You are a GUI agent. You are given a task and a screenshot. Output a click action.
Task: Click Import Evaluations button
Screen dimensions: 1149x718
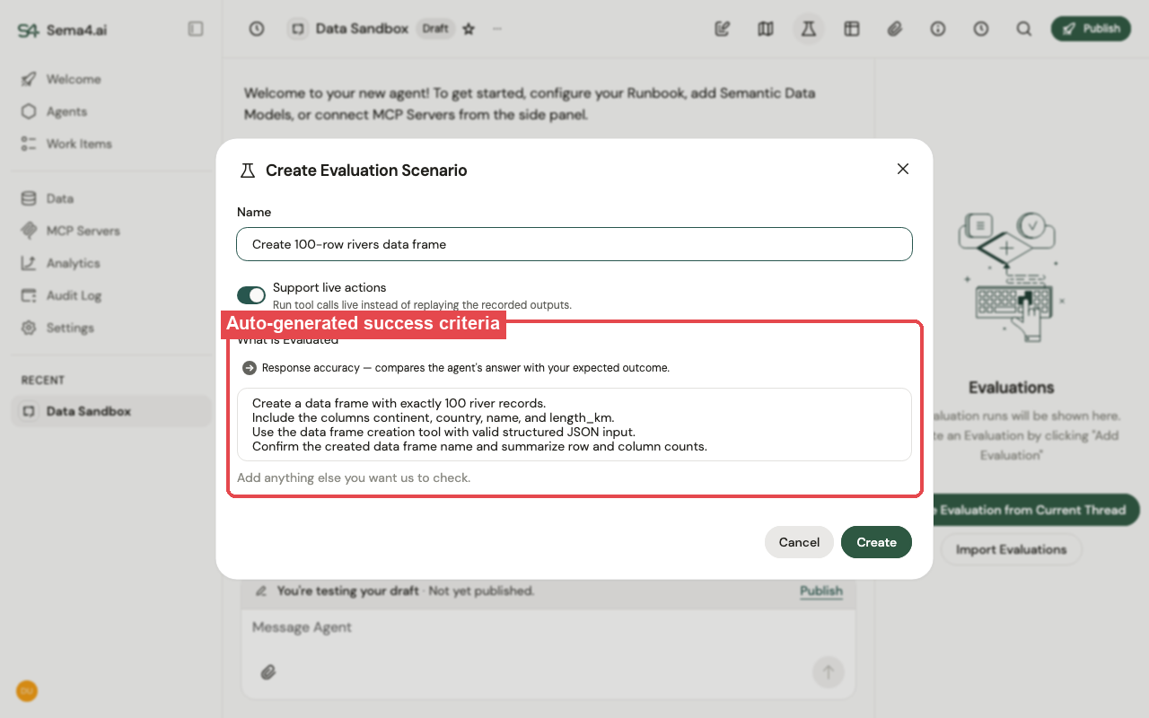pos(1011,549)
